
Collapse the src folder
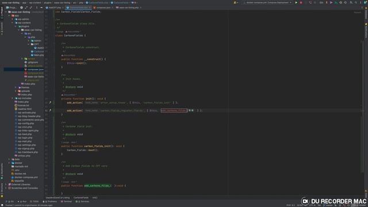tap(22, 33)
